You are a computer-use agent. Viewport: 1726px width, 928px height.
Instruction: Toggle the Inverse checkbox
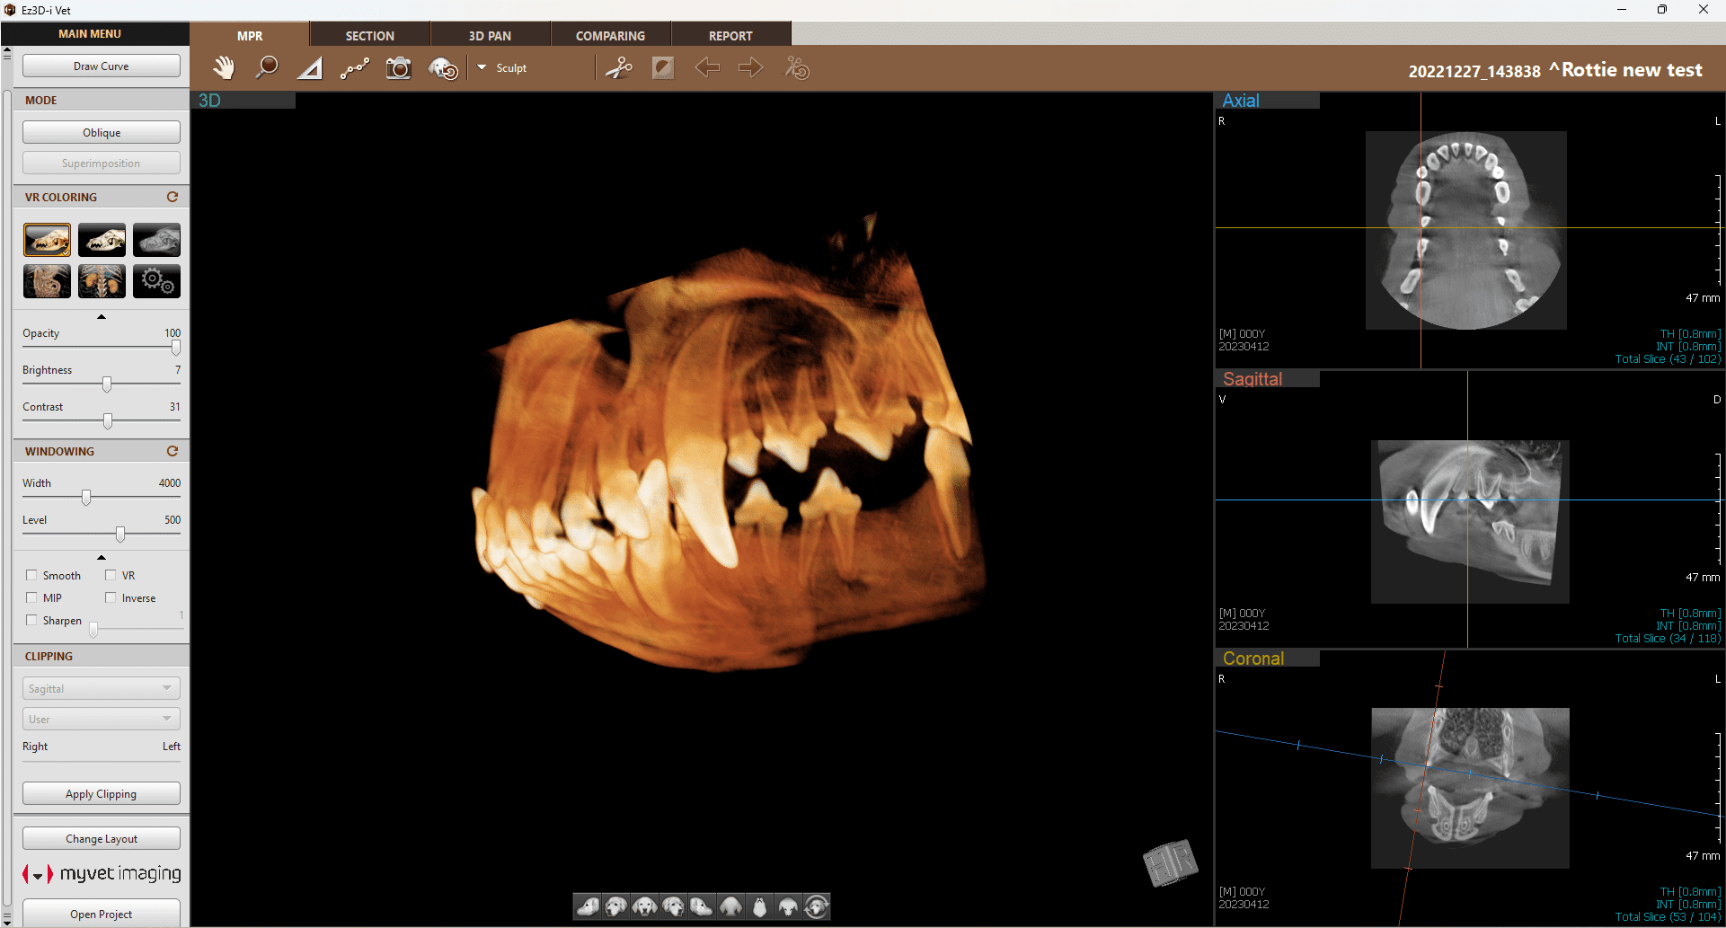pyautogui.click(x=111, y=597)
